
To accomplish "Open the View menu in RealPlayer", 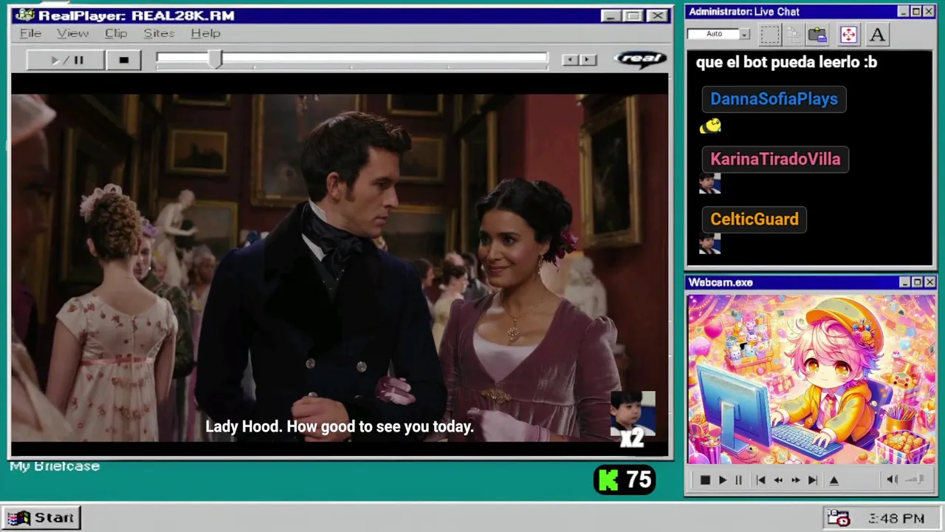I will [72, 33].
